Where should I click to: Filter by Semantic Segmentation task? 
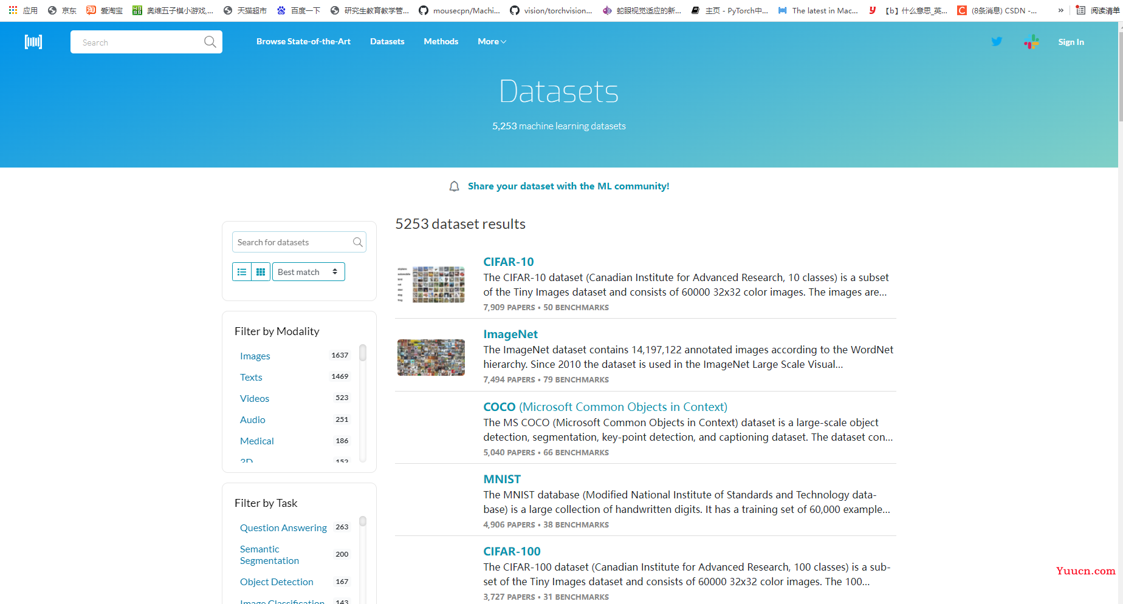coord(269,555)
